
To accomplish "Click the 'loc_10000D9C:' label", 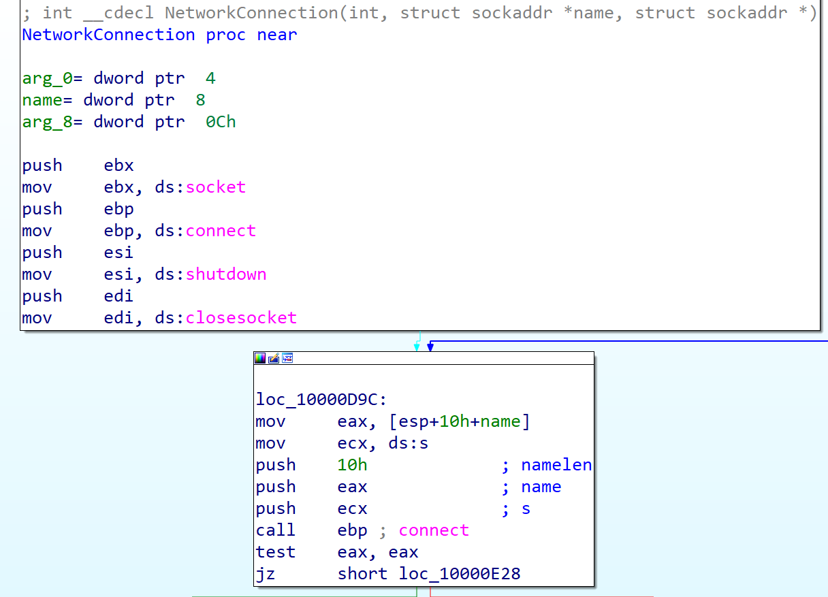I will pos(321,400).
